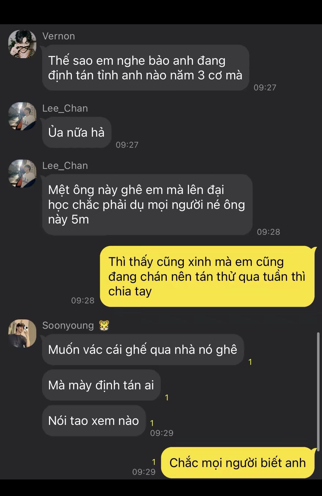The image size is (322, 496).
Task: Tap yellow bubble 'Chắc mọi người biết anh'
Action: pyautogui.click(x=238, y=463)
